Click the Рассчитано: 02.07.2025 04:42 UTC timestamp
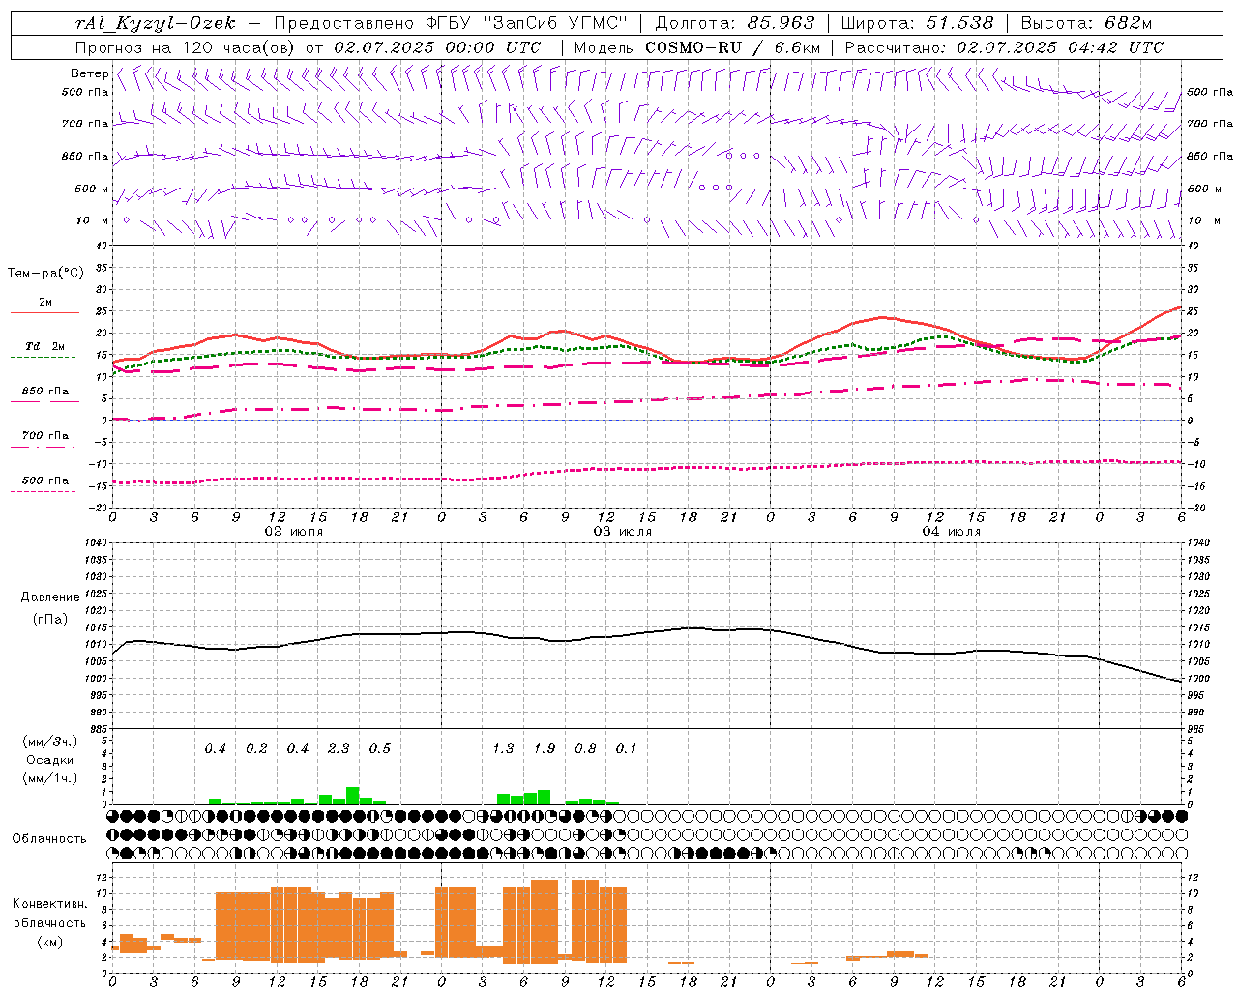 1004,47
